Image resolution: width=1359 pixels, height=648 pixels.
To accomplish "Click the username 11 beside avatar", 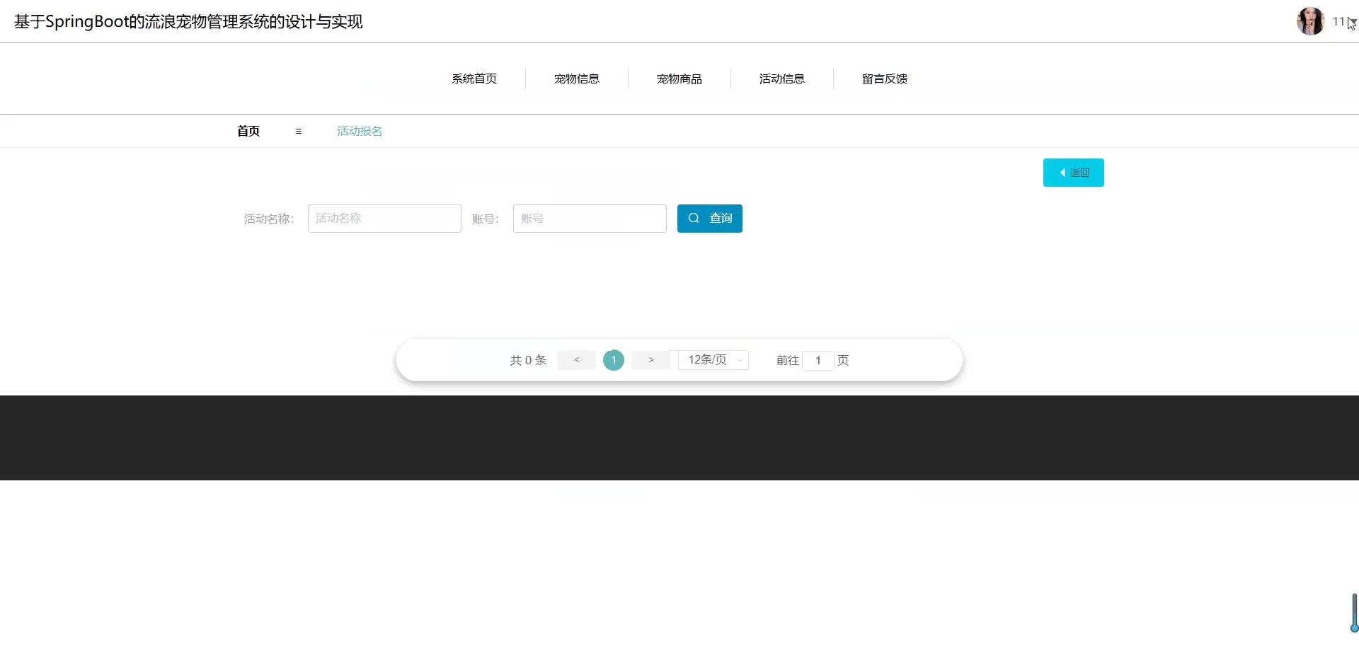I will tap(1338, 21).
